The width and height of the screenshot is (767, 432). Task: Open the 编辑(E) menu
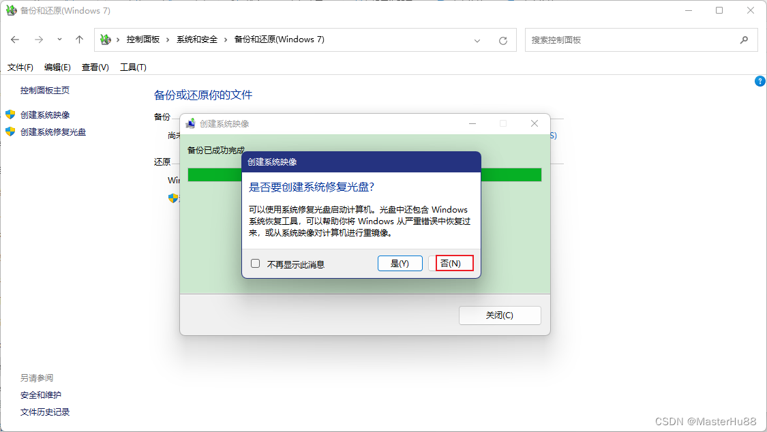click(x=57, y=67)
